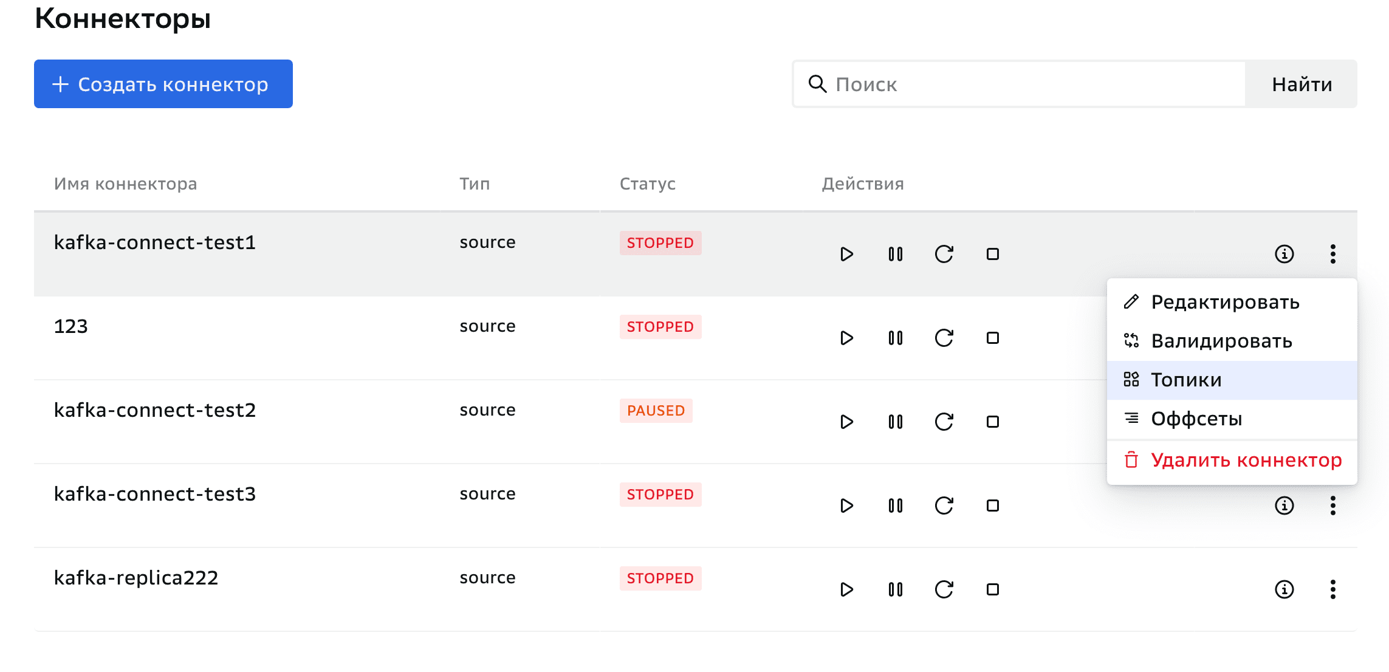Viewport: 1389px width, 672px height.
Task: Stop the kafka-connect-test1 connector
Action: click(x=992, y=254)
